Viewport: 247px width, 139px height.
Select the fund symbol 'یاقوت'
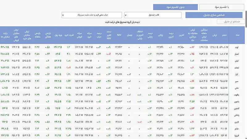tap(237, 95)
